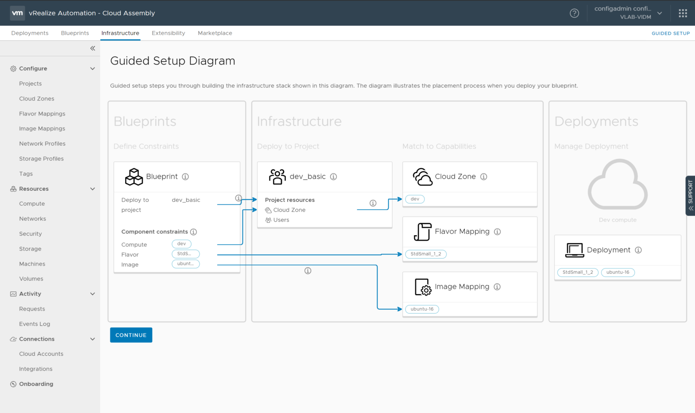Open the configadmin user dropdown
Image resolution: width=695 pixels, height=413 pixels.
coord(659,13)
